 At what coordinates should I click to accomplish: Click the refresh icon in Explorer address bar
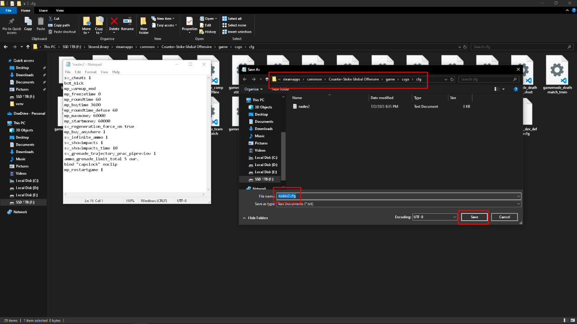point(465,47)
